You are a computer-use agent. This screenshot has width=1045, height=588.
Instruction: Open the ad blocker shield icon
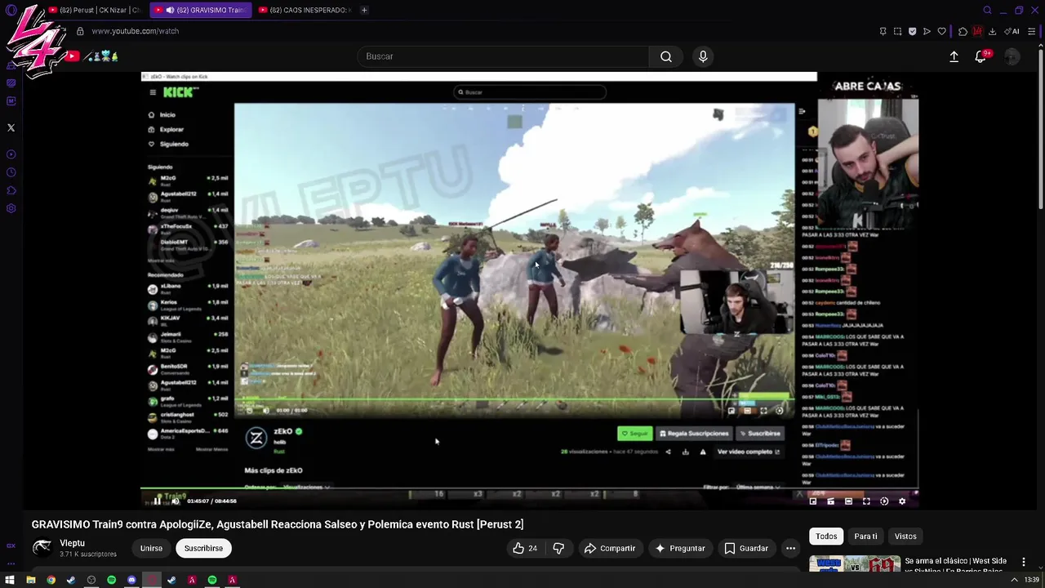pyautogui.click(x=912, y=31)
